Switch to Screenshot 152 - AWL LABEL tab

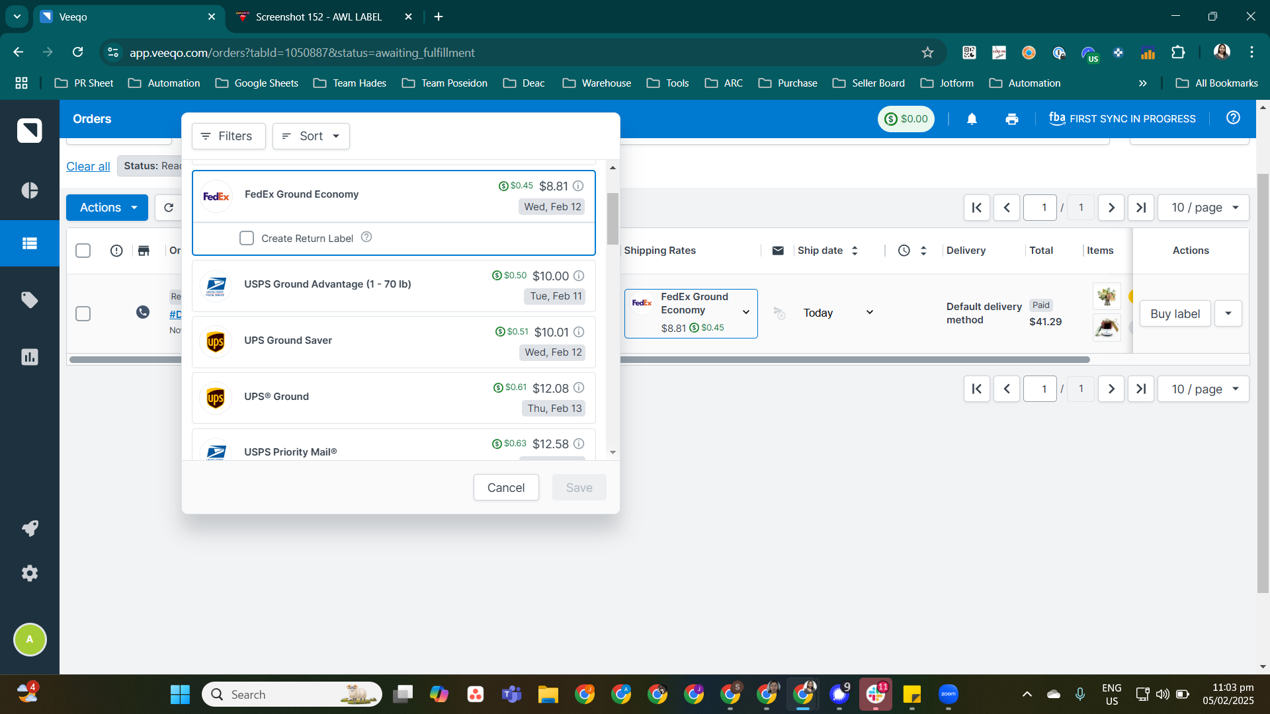pos(324,17)
